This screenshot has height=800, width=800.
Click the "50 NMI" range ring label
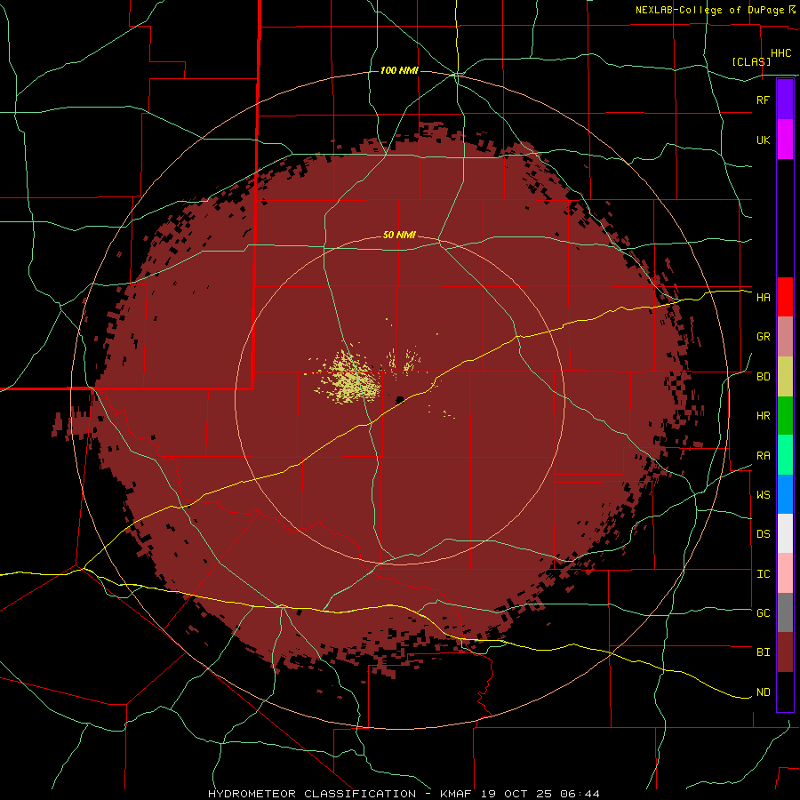point(399,236)
